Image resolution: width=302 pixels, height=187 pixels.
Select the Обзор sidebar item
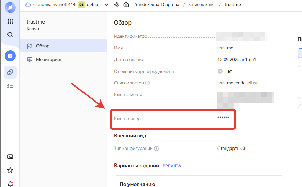pyautogui.click(x=43, y=46)
